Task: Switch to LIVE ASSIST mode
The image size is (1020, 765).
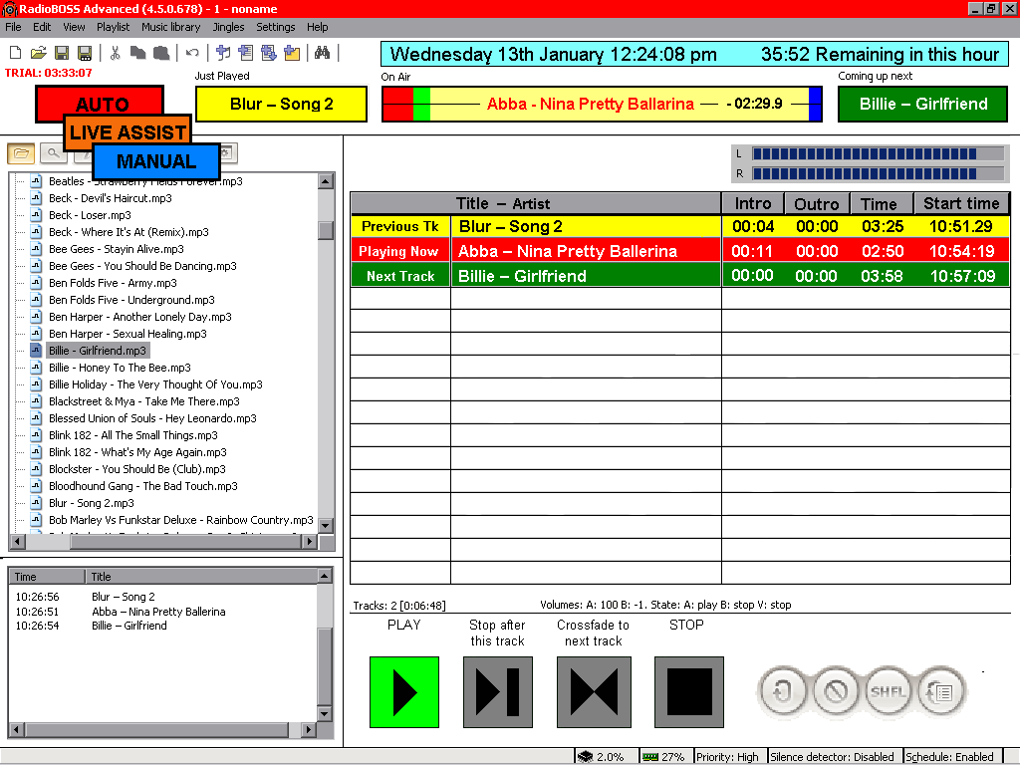Action: pos(127,131)
